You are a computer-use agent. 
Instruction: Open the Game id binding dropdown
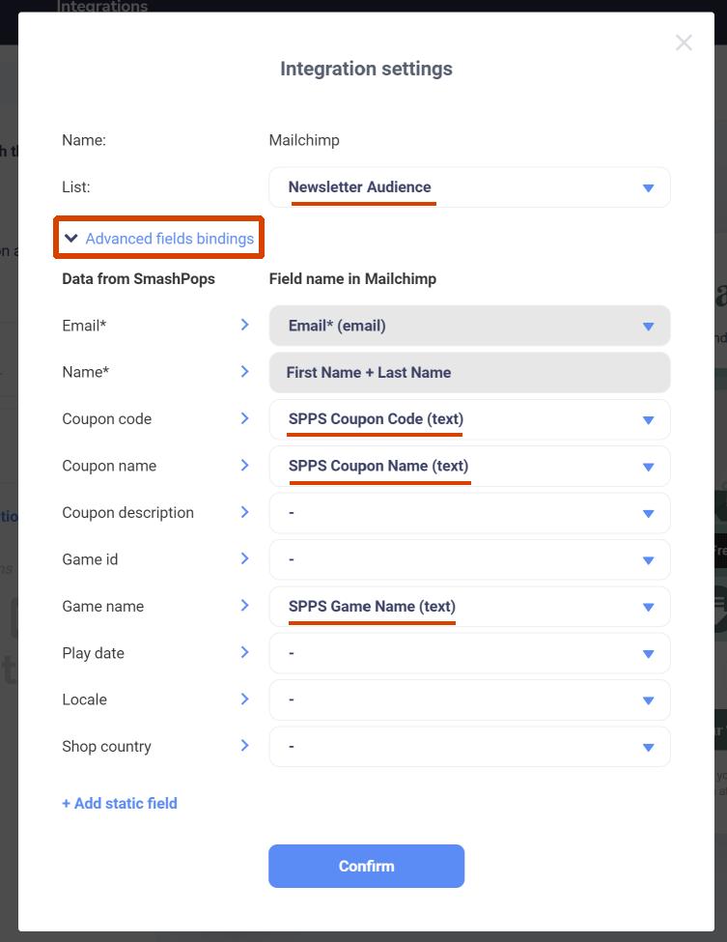point(469,560)
